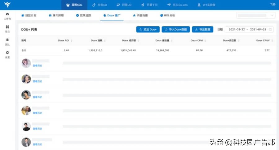Switch to the 内容热推 tab
Image resolution: width=279 pixels, height=150 pixels.
pos(140,15)
